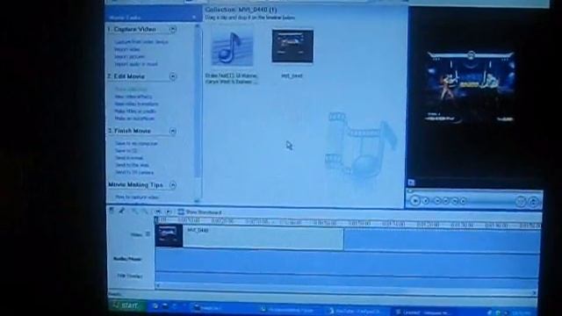
Task: Click Show Storyboard
Action: pyautogui.click(x=199, y=212)
